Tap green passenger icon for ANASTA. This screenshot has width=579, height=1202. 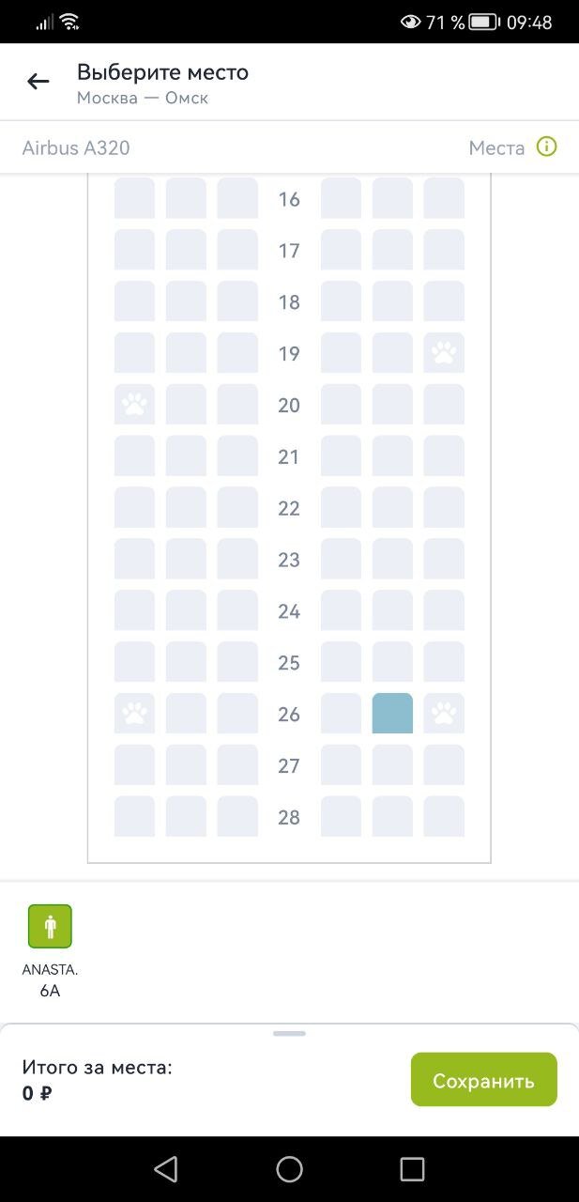coord(50,926)
